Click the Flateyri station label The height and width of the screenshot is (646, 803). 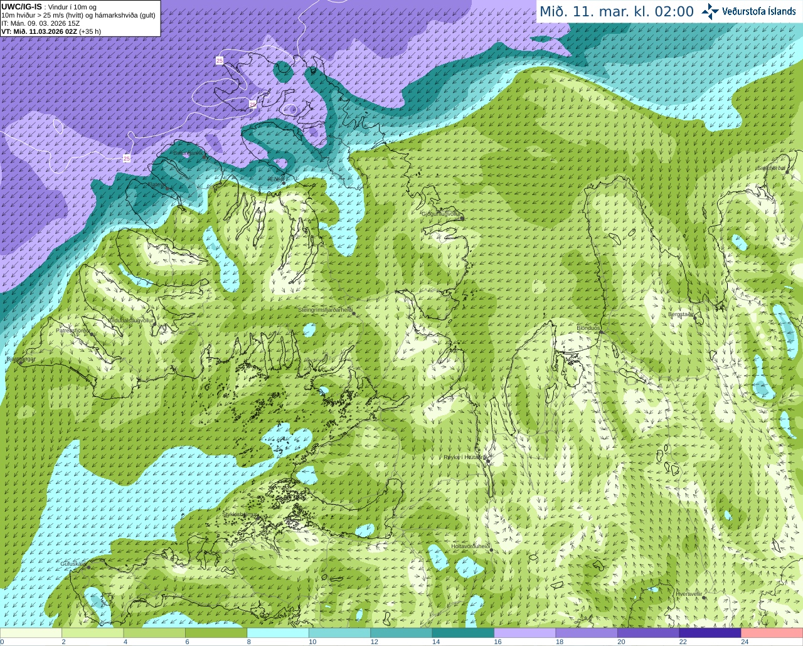point(156,185)
